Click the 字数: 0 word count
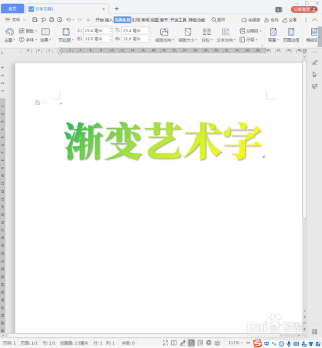This screenshot has height=348, width=322. (128, 343)
